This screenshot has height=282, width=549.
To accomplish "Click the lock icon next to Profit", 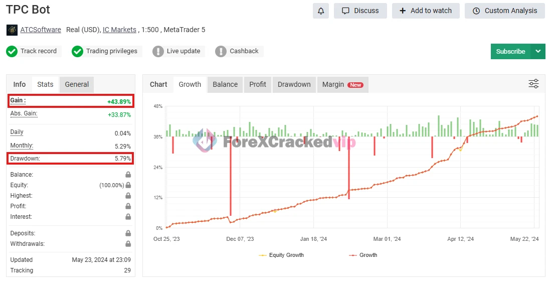I will [x=128, y=206].
